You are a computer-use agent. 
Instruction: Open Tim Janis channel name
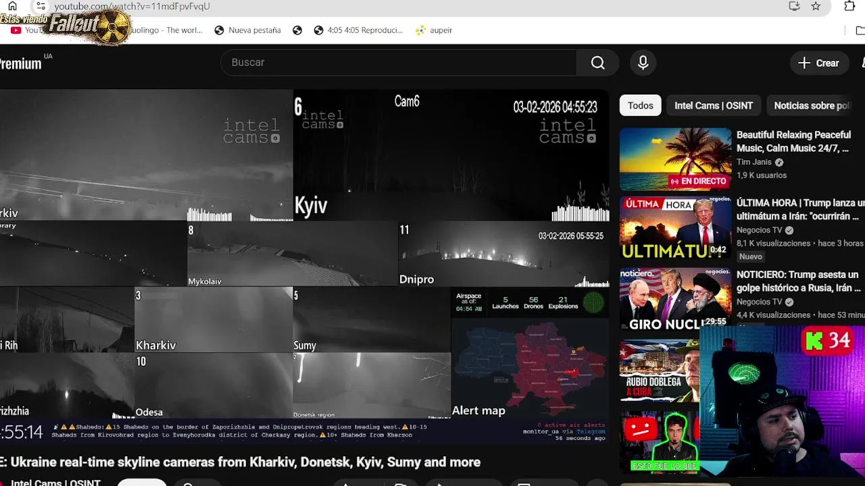point(754,162)
